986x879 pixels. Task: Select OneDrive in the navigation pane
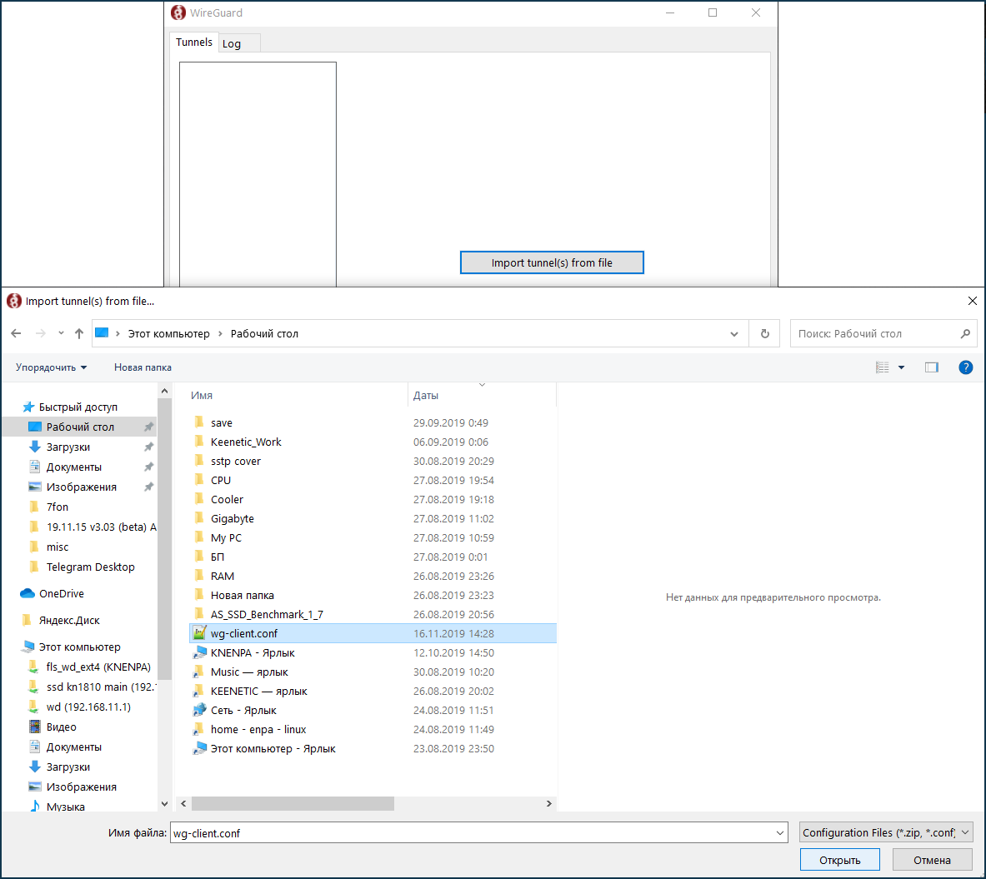61,594
